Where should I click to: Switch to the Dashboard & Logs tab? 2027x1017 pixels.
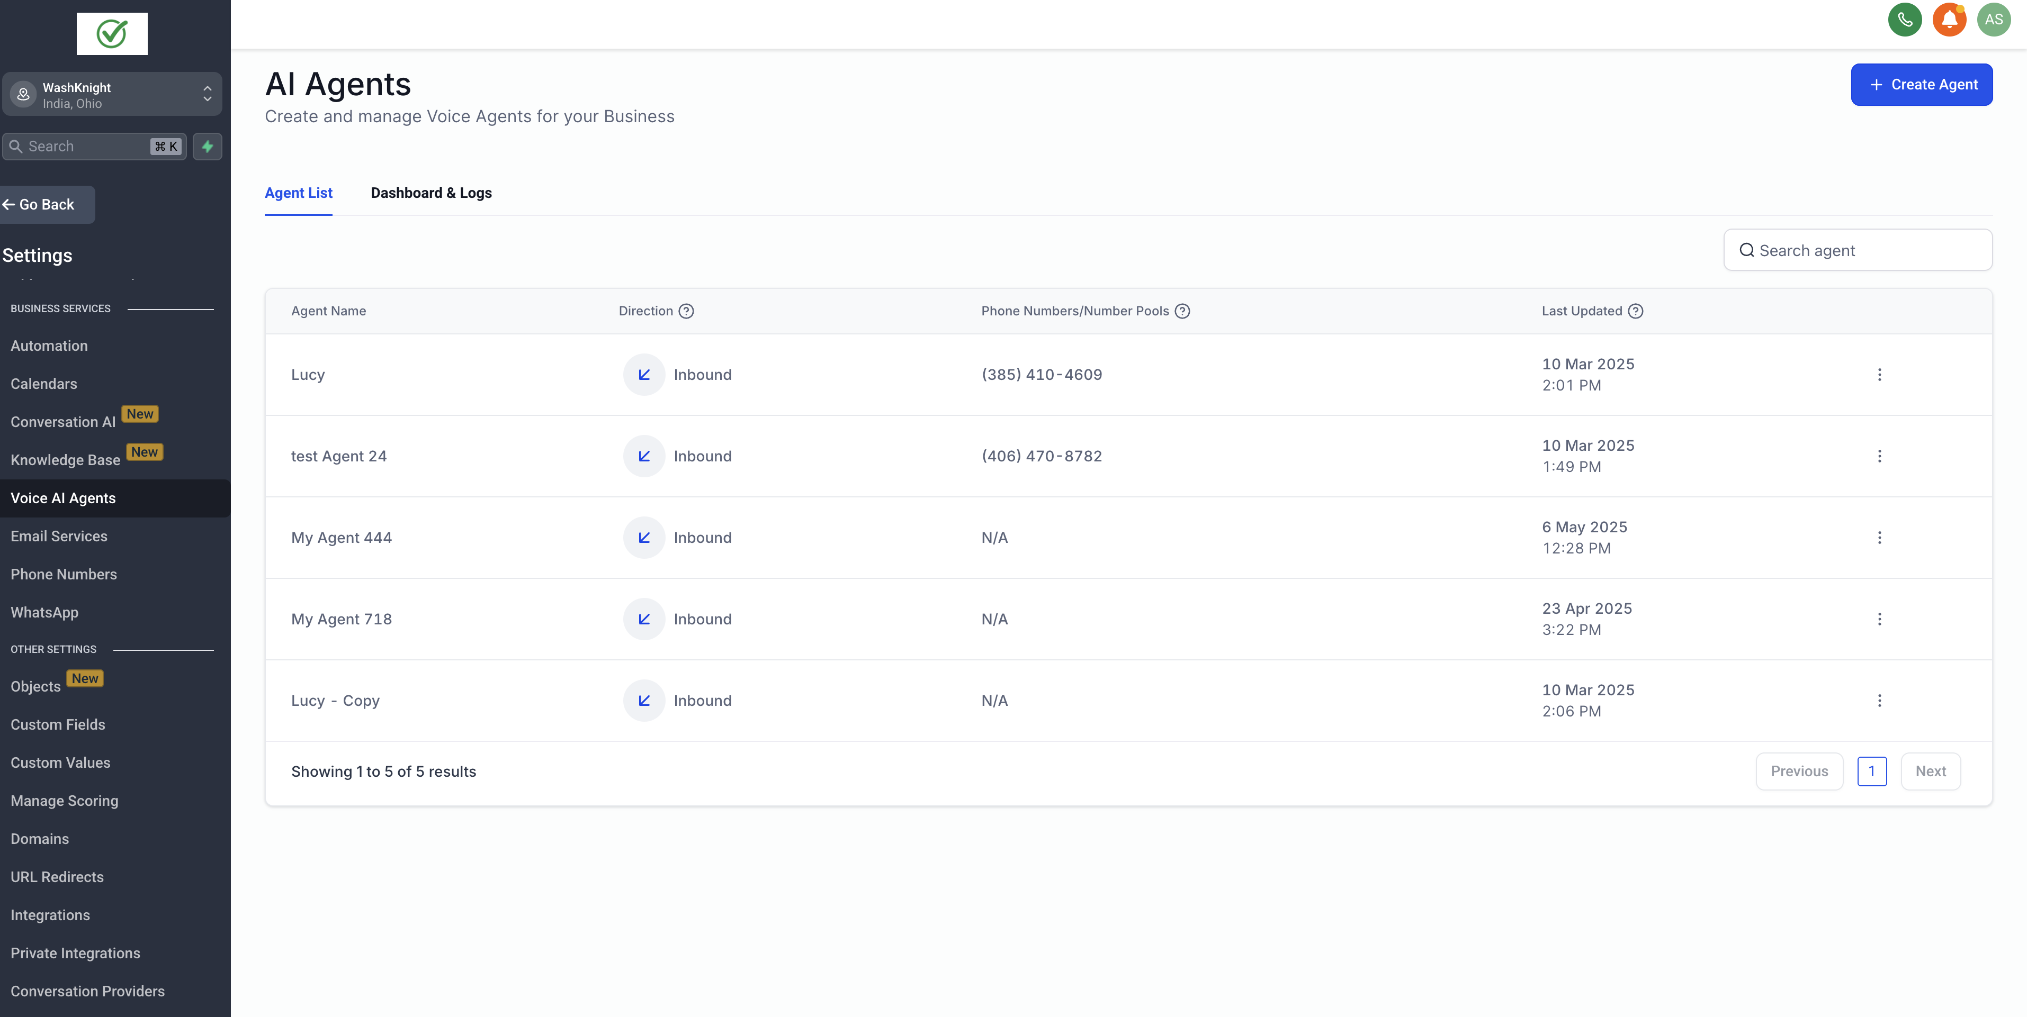coord(430,193)
